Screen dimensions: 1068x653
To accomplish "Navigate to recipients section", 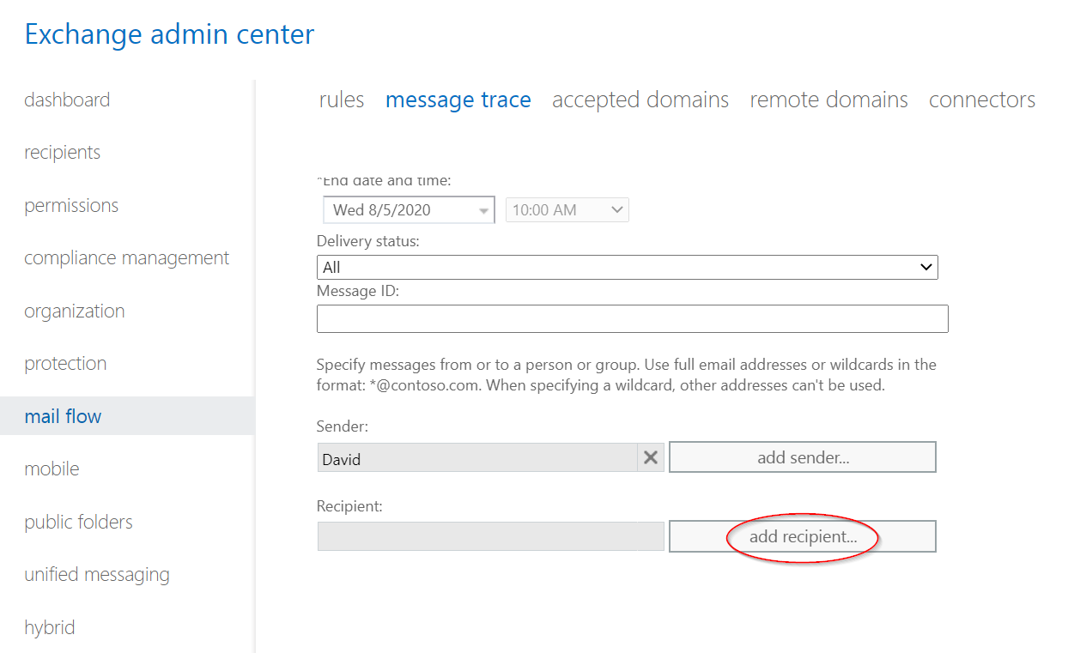I will [62, 153].
